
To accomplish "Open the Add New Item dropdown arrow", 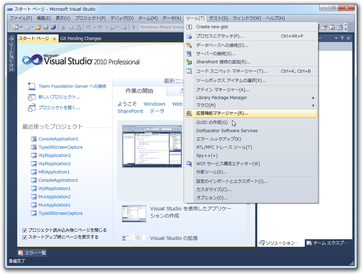I will point(32,27).
